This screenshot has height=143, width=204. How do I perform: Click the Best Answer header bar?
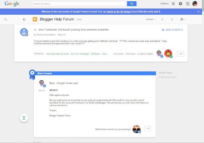[x=95, y=73]
